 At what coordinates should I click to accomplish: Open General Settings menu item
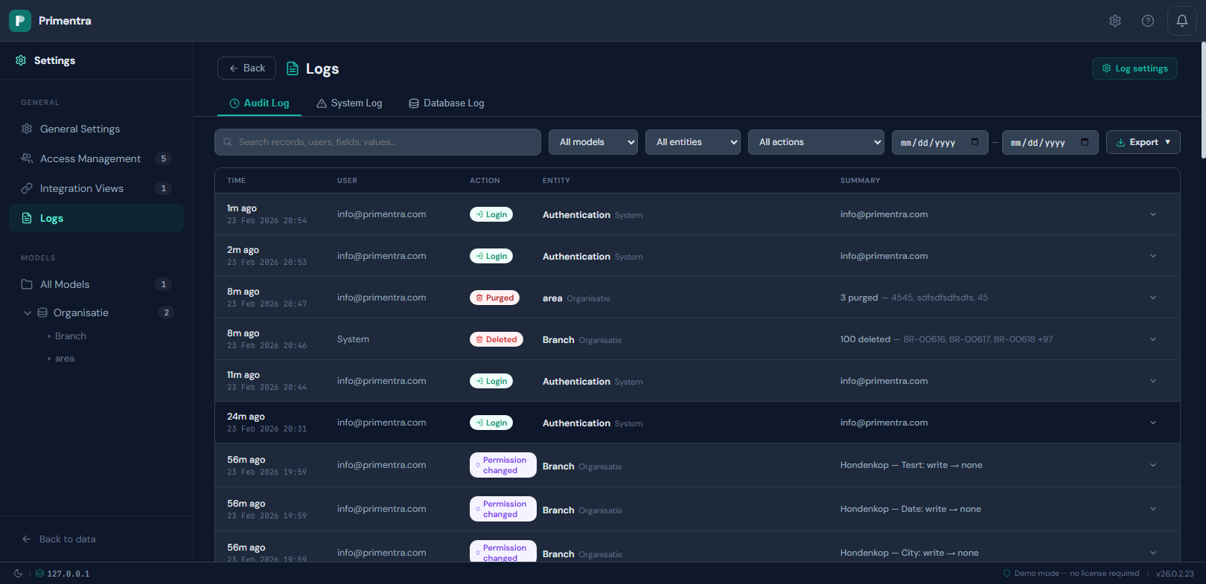(97, 129)
